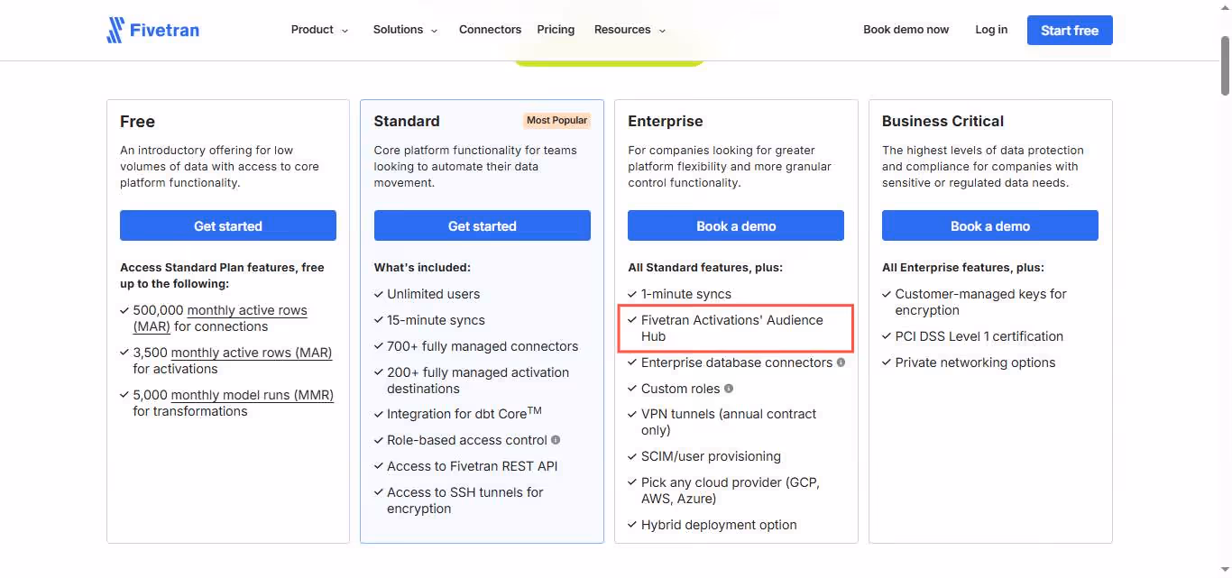Click the 1-minute syncs feature text
This screenshot has width=1232, height=578.
point(686,294)
